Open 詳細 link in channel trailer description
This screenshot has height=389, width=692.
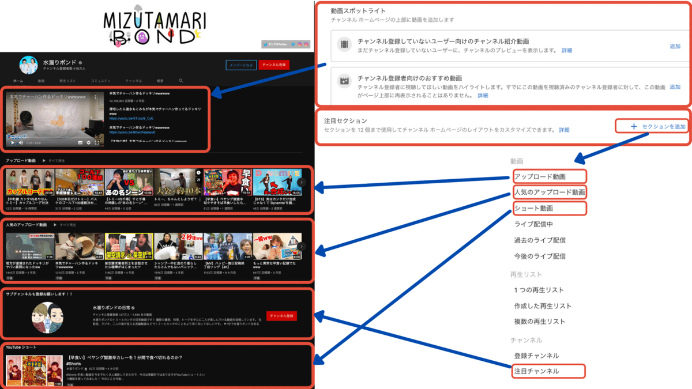[x=567, y=51]
